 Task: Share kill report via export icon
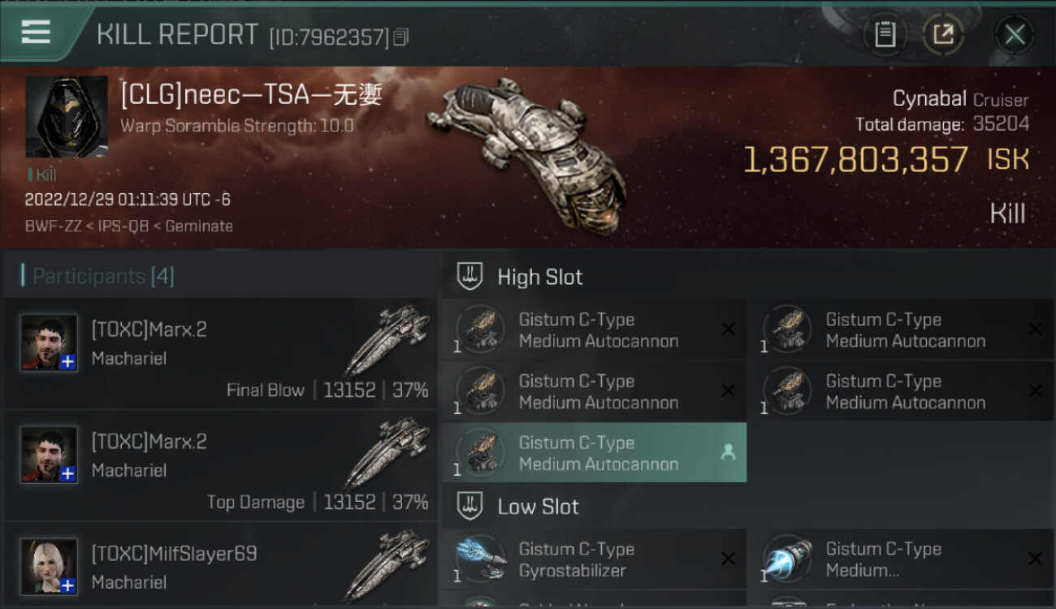(944, 35)
